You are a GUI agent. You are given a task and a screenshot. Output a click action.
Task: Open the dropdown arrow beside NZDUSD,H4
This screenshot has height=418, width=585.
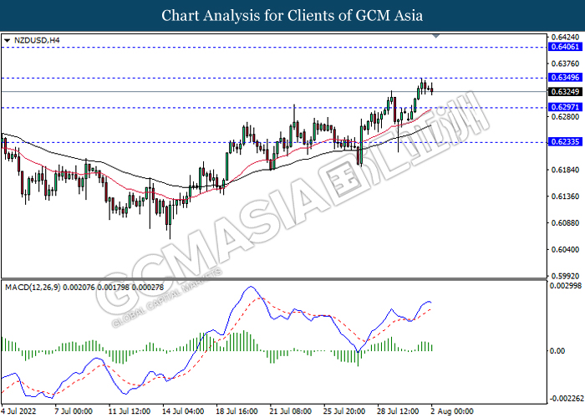7,40
